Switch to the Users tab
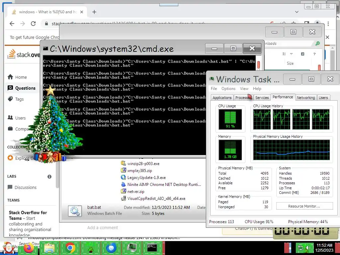 point(323,98)
